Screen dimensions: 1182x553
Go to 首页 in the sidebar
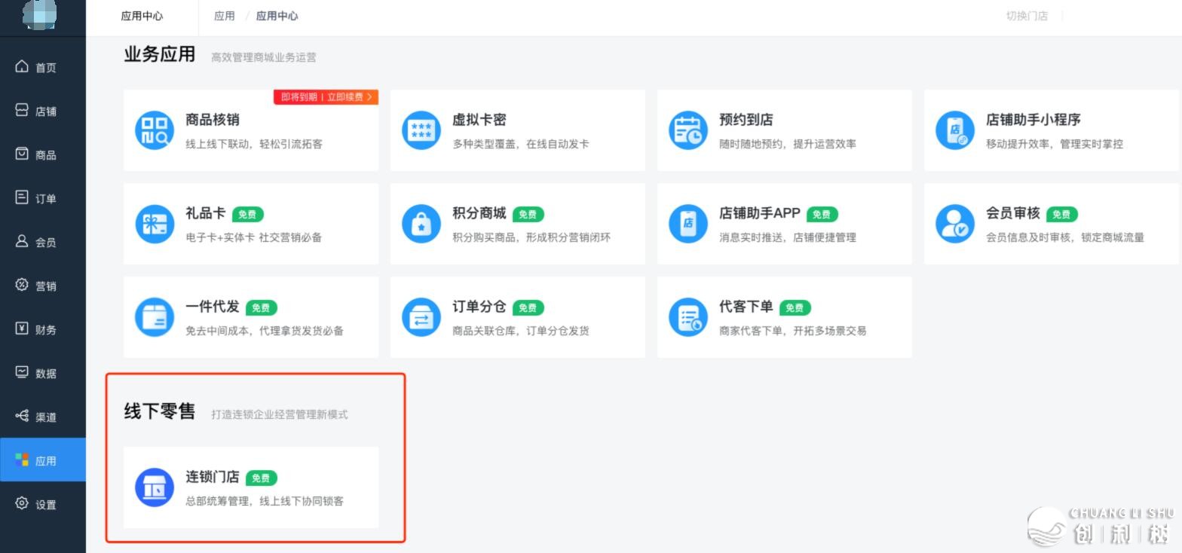pyautogui.click(x=43, y=67)
